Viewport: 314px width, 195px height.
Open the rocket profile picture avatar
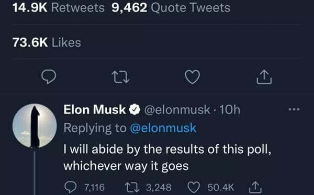pos(35,126)
